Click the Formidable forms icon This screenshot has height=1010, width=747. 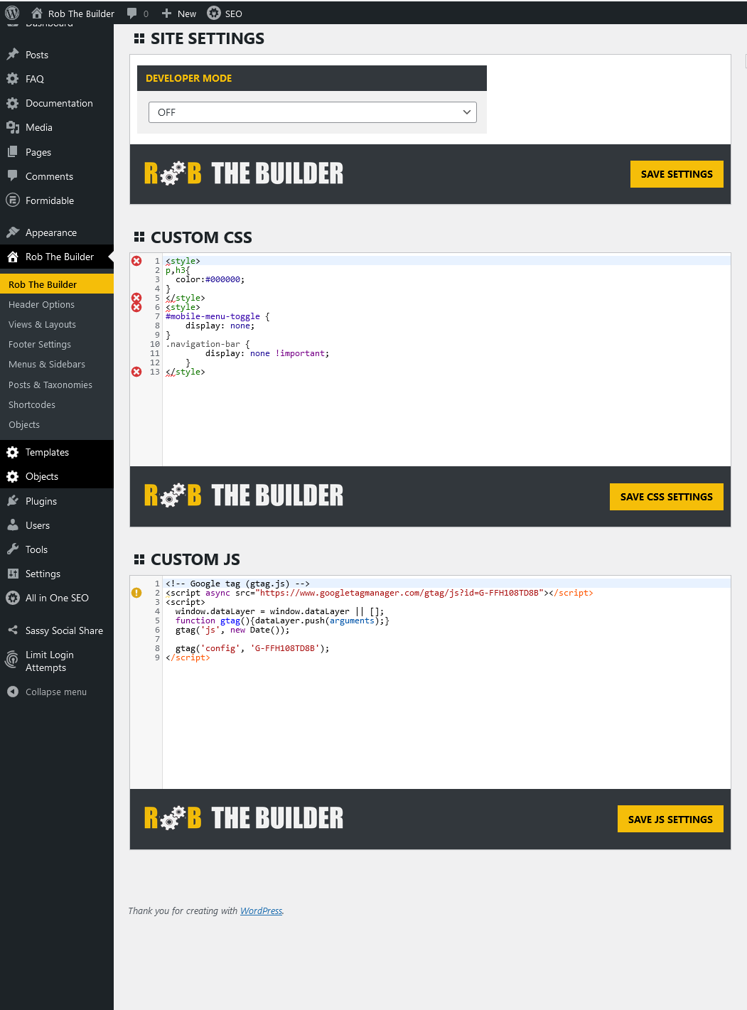[x=13, y=200]
